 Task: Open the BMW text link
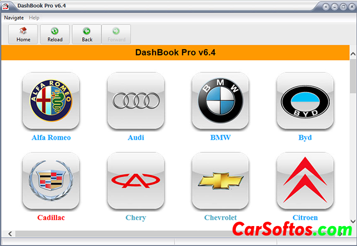point(220,137)
